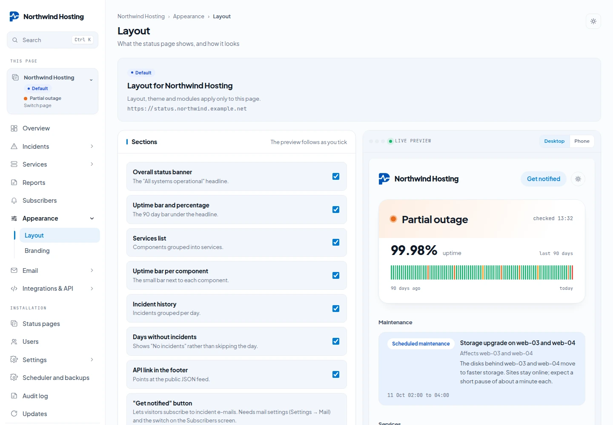The image size is (613, 425).
Task: Click the 90-day uptime bar in preview
Action: click(482, 272)
